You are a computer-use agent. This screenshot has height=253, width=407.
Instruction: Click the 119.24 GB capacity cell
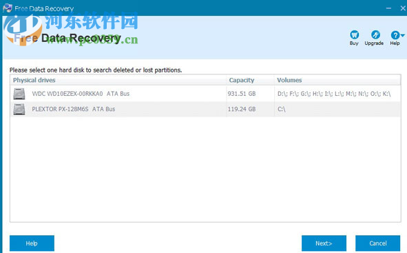point(242,109)
